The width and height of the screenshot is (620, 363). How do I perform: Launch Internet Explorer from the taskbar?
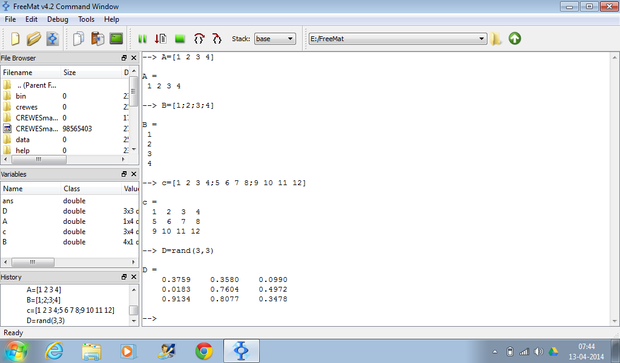[x=54, y=351]
